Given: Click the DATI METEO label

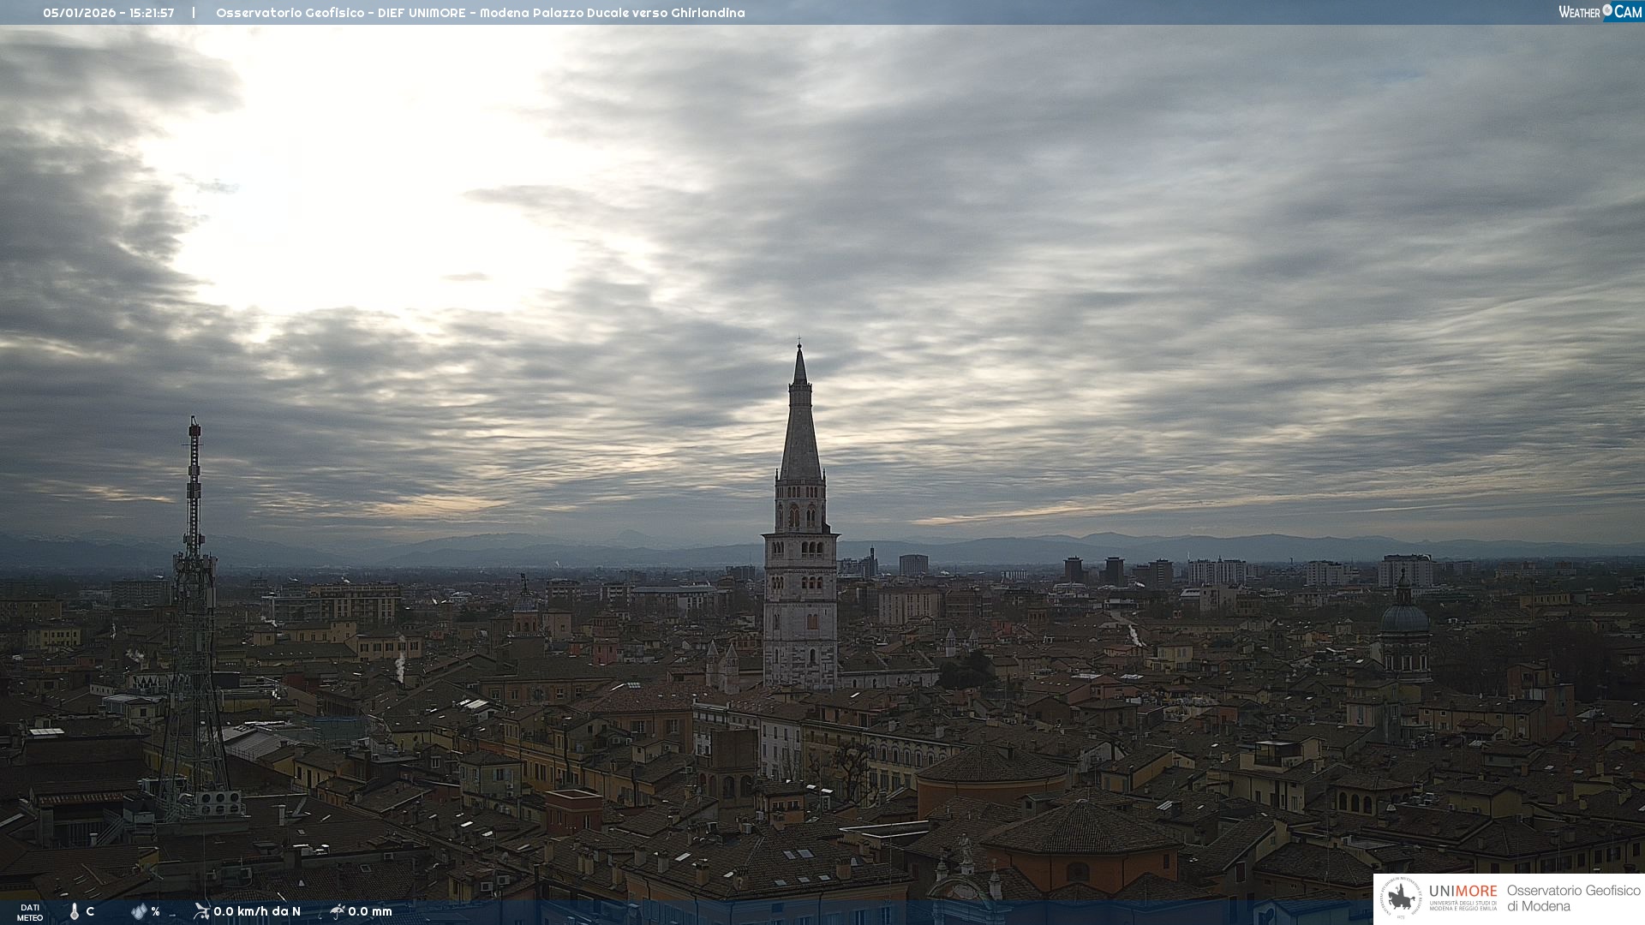Looking at the screenshot, I should (30, 912).
